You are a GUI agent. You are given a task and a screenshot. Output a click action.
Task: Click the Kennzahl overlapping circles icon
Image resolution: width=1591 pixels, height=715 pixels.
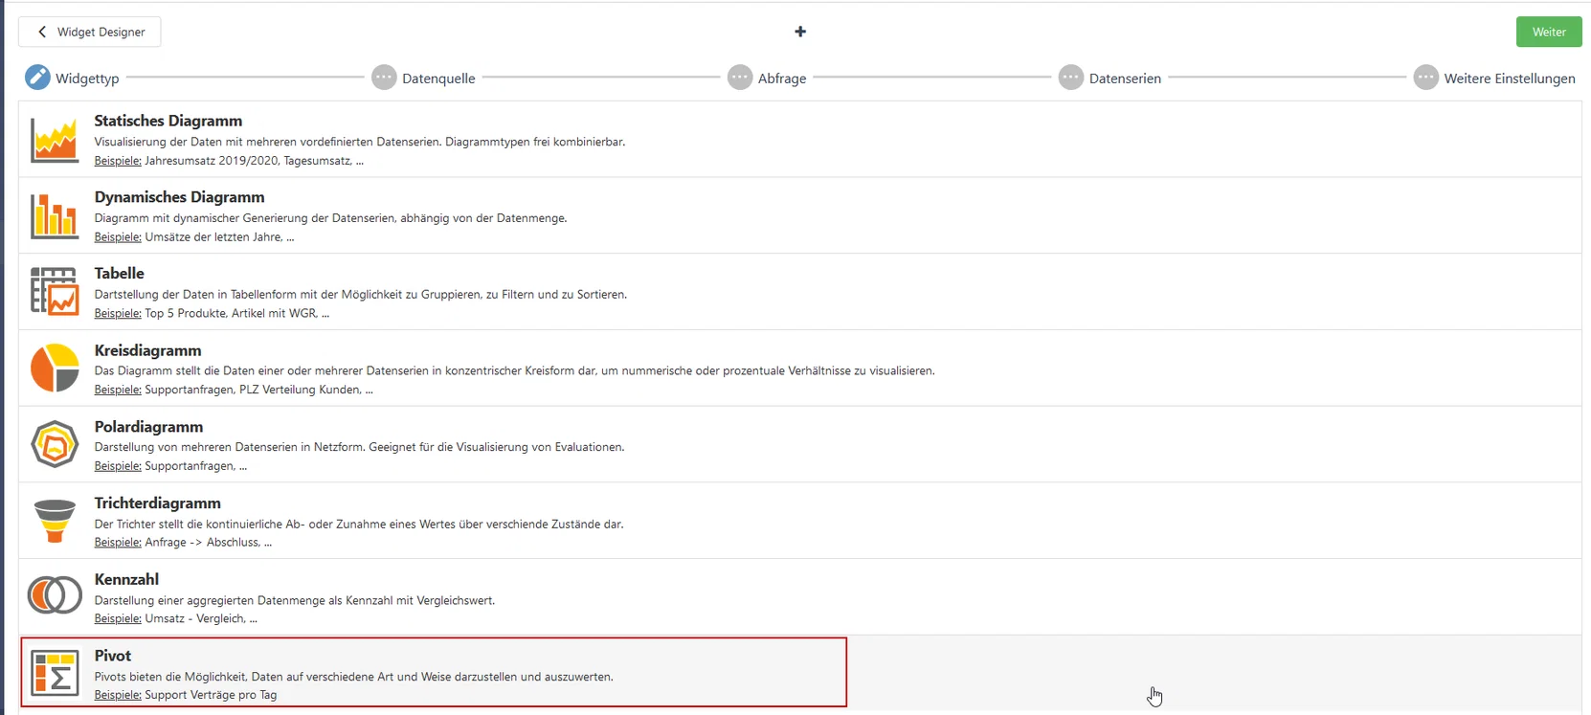[x=55, y=595]
